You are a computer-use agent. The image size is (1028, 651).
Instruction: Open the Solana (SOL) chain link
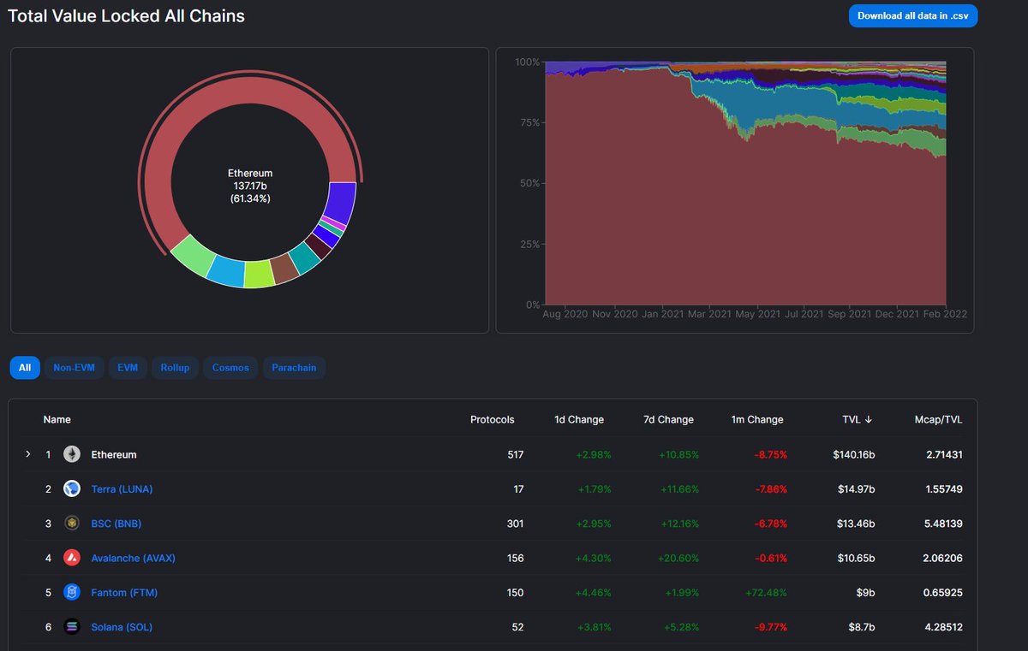(122, 627)
